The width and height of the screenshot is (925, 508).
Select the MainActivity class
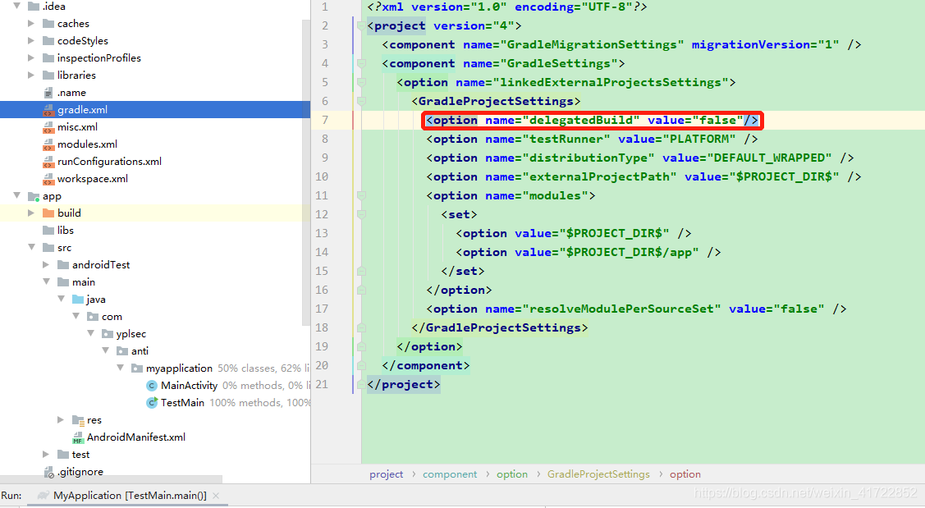click(189, 385)
